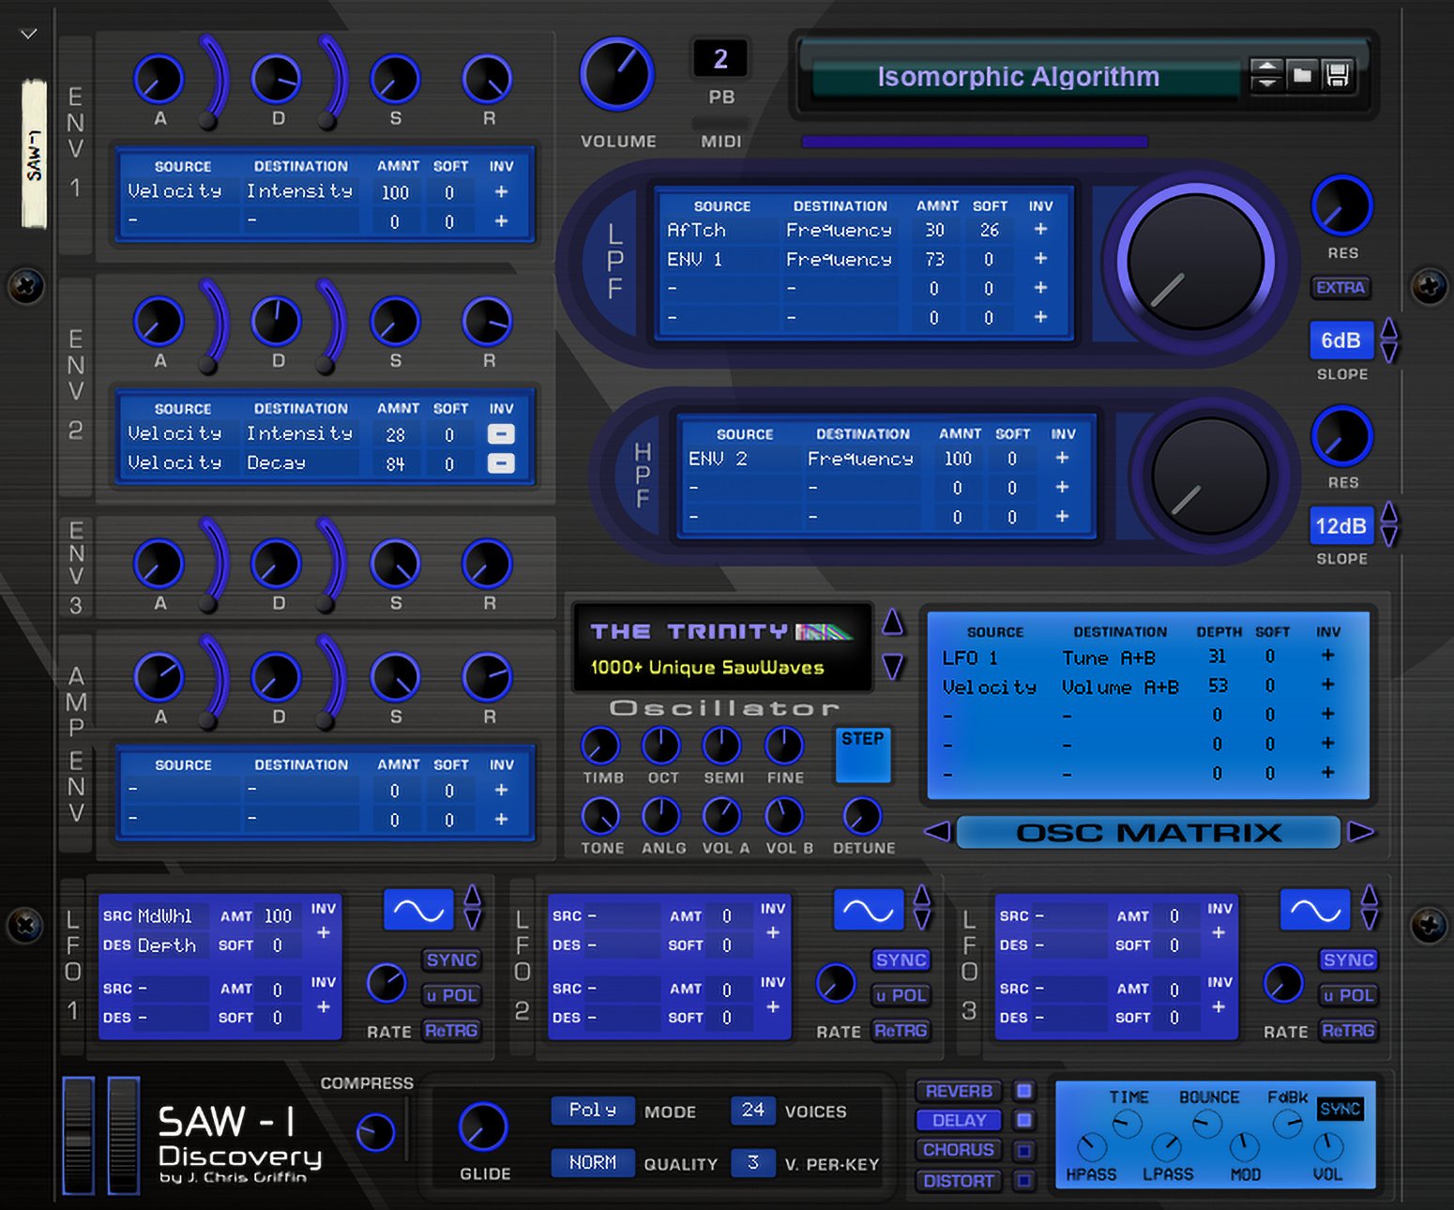Open the Poly mode selector
Image resolution: width=1454 pixels, height=1210 pixels.
coord(593,1111)
